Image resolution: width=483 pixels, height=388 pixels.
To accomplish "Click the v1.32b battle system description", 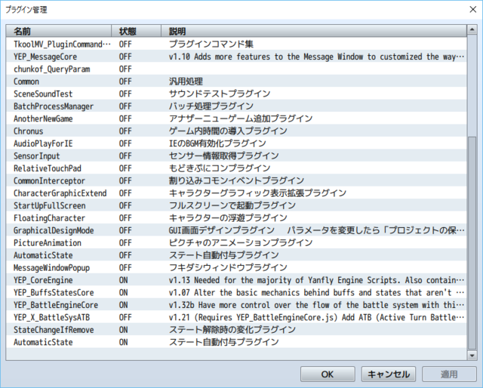I will [317, 305].
